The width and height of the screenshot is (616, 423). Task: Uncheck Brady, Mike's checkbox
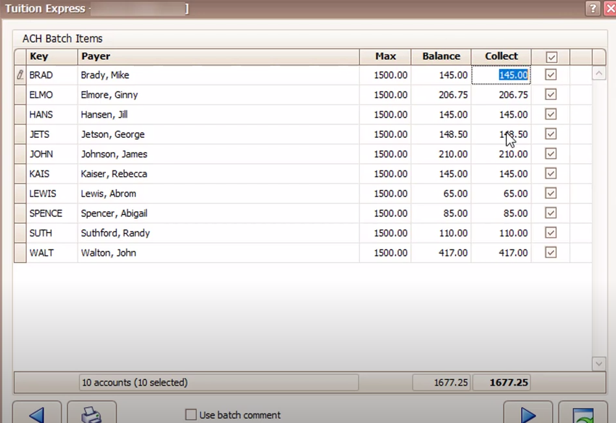pos(551,75)
